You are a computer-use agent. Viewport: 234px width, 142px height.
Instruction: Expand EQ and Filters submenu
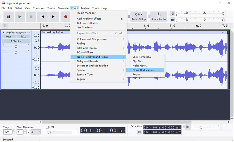coord(99,52)
